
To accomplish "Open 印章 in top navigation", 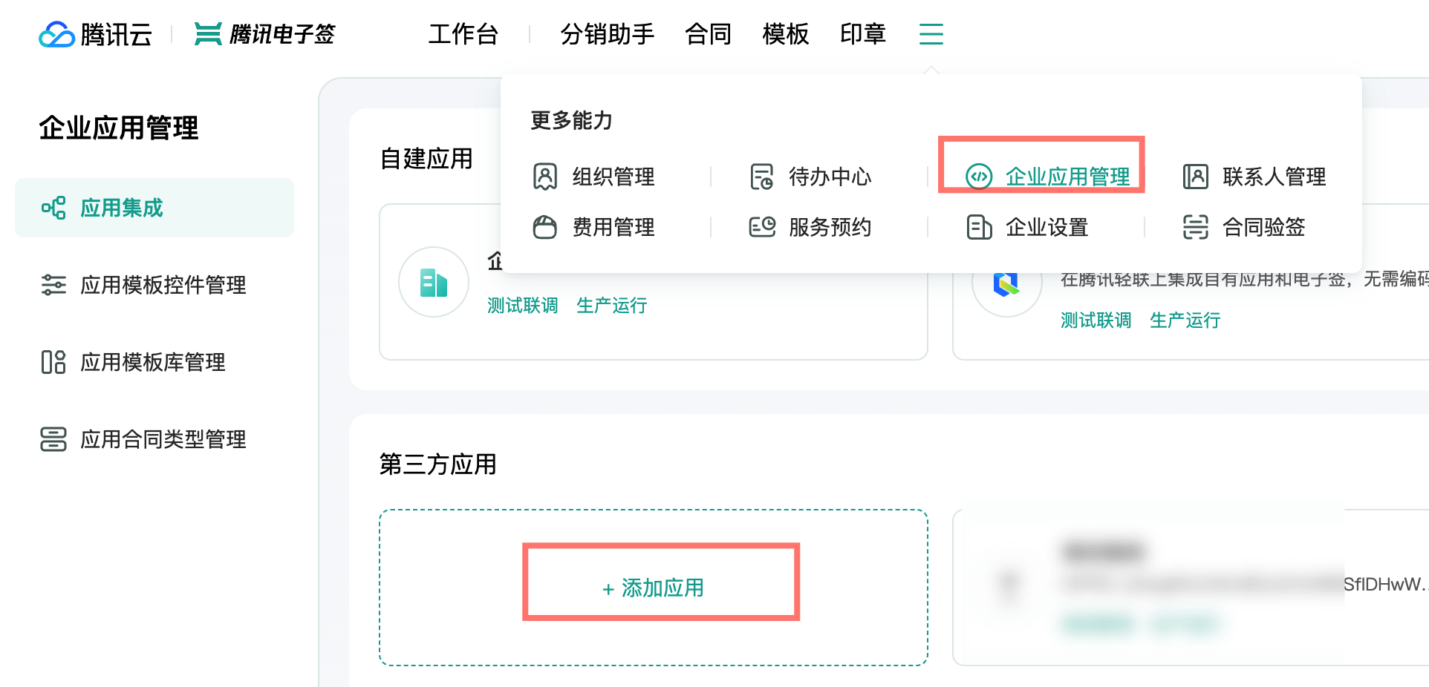I will click(x=863, y=34).
